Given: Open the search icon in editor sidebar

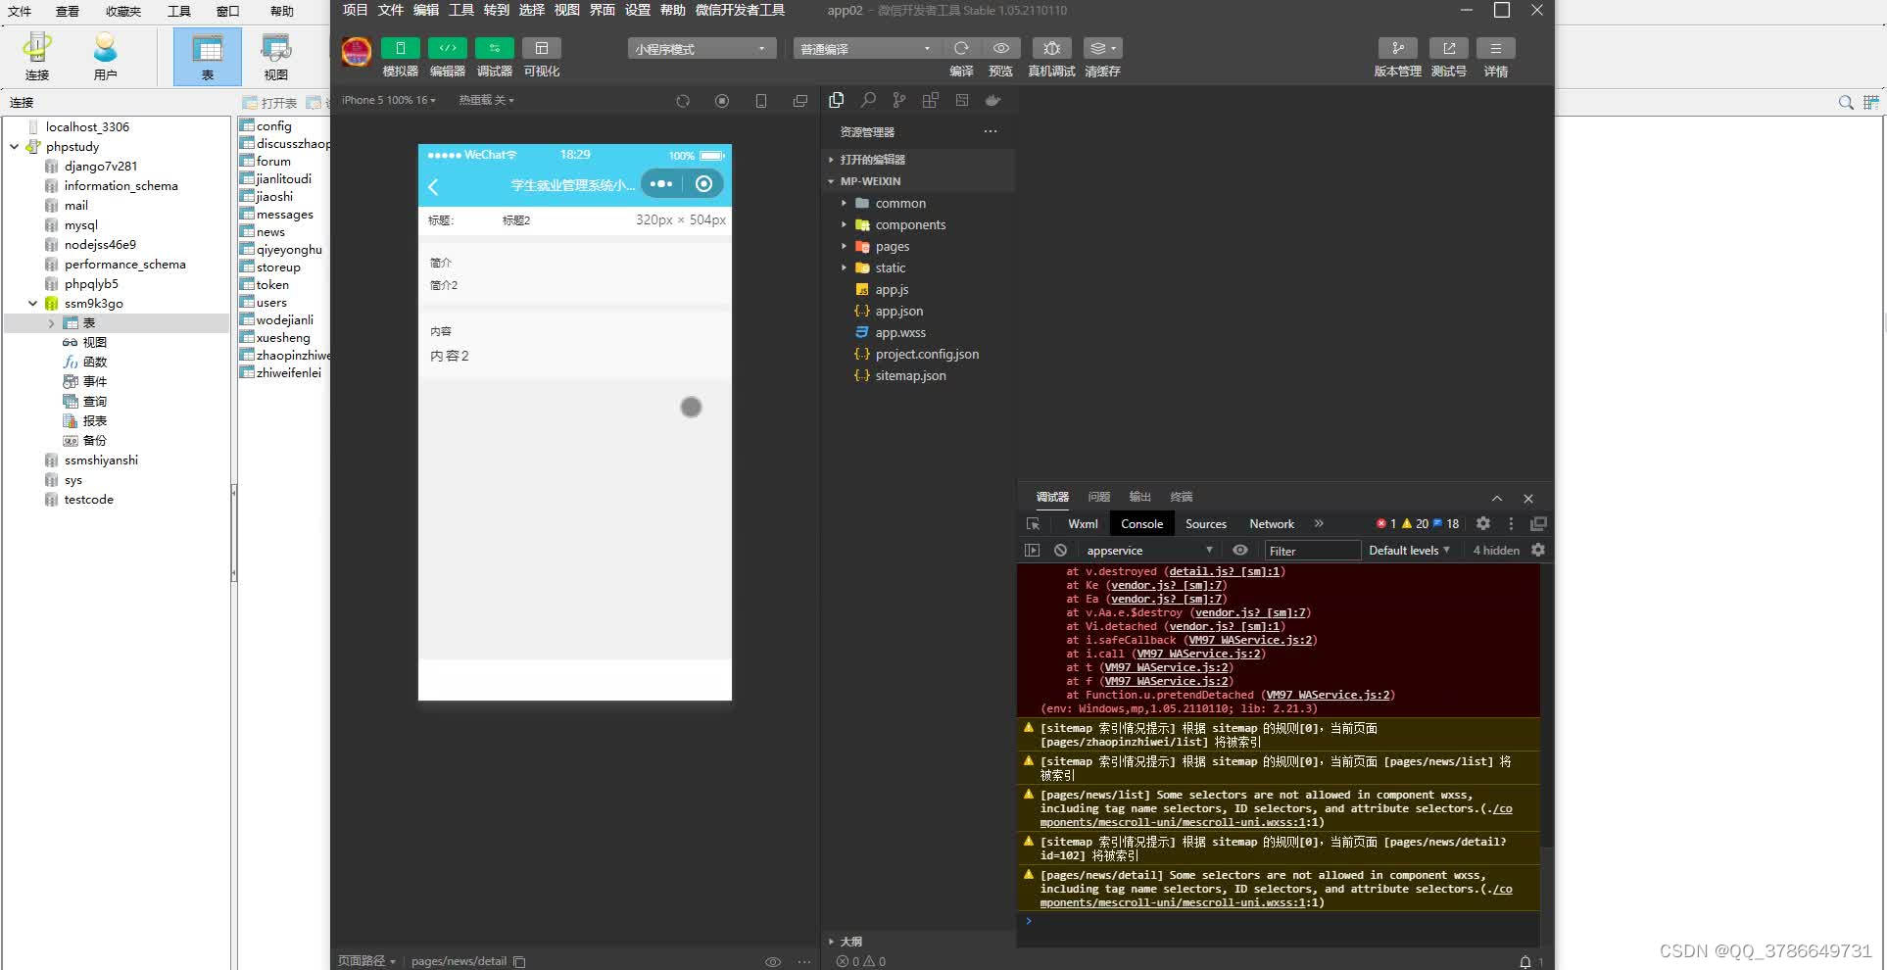Looking at the screenshot, I should 868,100.
